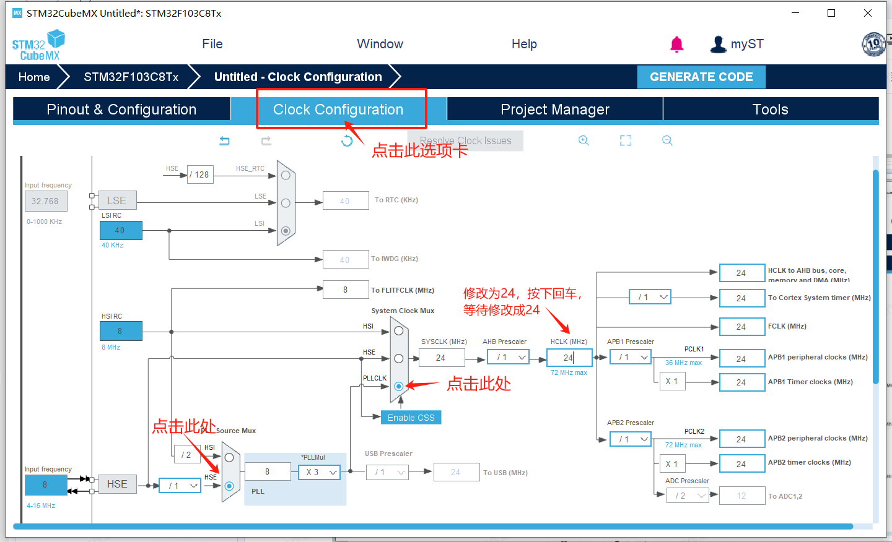892x542 pixels.
Task: Undo the last clock change
Action: point(224,141)
